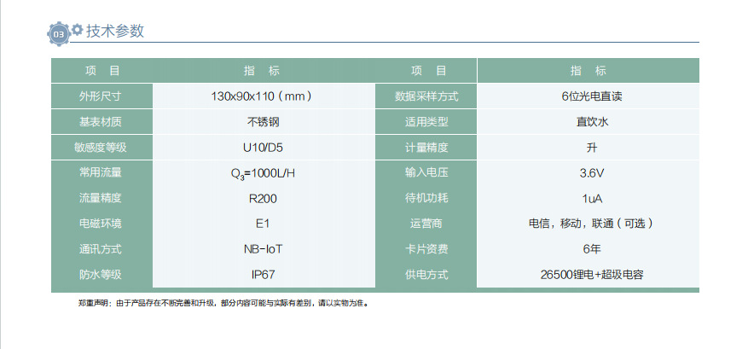Click the 郑重声明 disclaimer line
This screenshot has height=349, width=748.
coord(223,303)
